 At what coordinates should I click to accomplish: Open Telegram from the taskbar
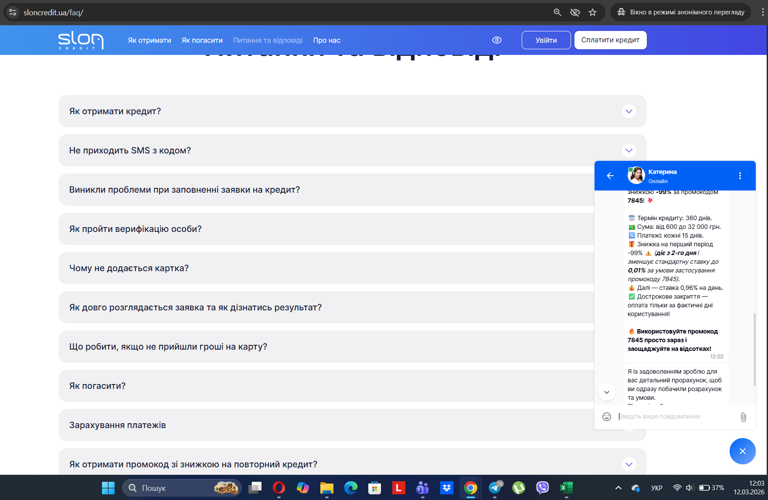(x=495, y=488)
